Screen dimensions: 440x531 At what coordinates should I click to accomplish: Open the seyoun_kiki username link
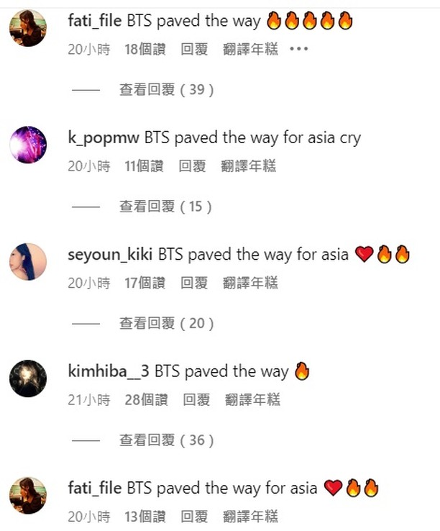[x=110, y=255]
